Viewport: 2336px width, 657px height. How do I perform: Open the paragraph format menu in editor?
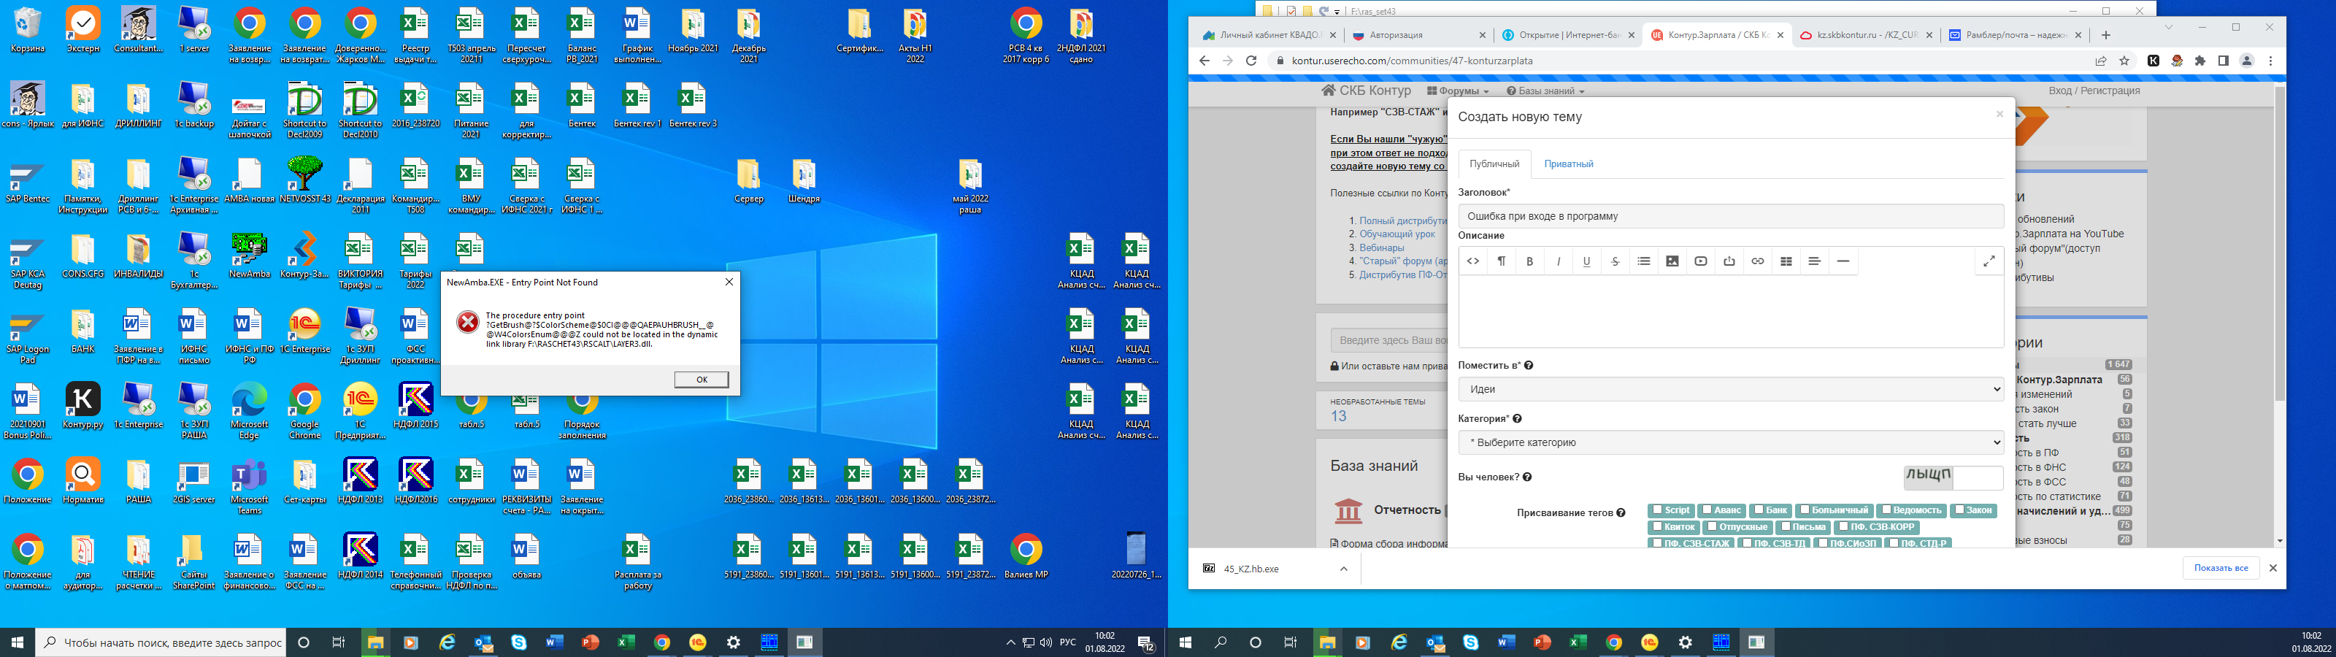(1502, 261)
